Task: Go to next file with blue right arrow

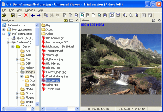Action: pos(38,15)
